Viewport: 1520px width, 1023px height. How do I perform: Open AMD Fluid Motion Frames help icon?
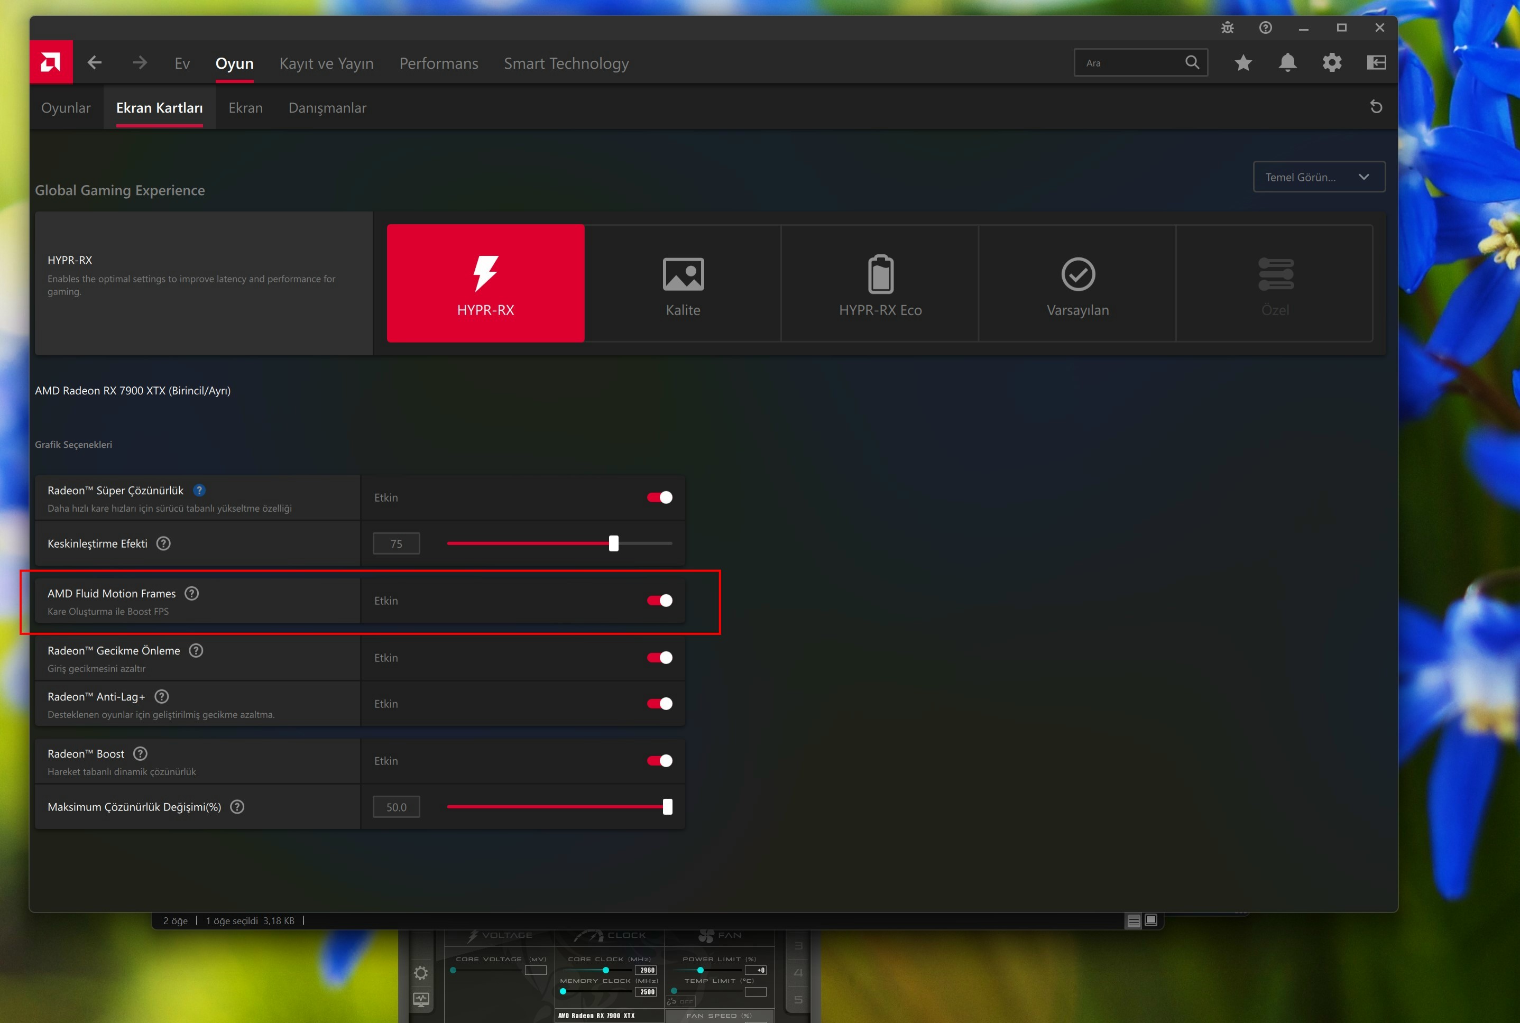coord(192,593)
